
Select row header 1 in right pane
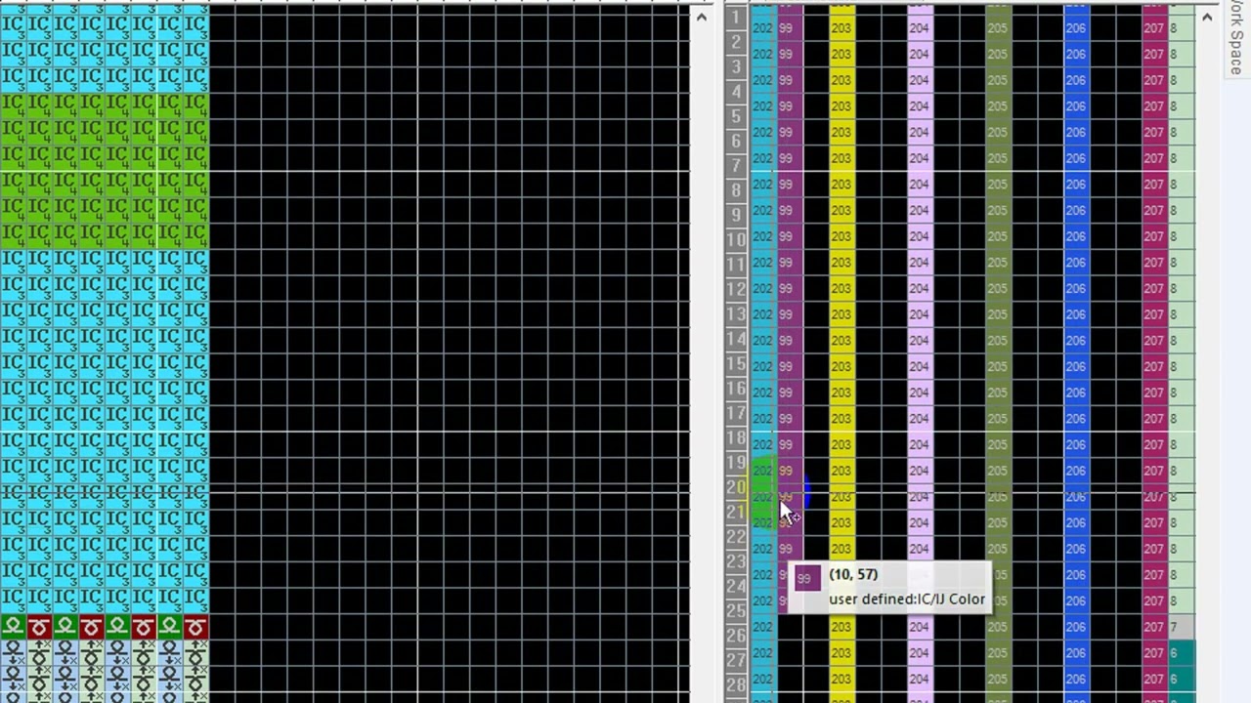737,18
